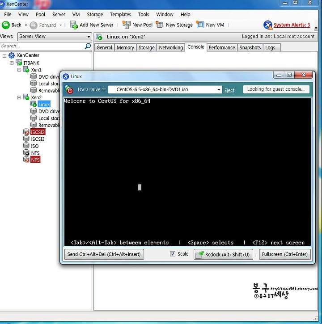The image size is (322, 324).
Task: Open the Pool menu
Action: 40,14
